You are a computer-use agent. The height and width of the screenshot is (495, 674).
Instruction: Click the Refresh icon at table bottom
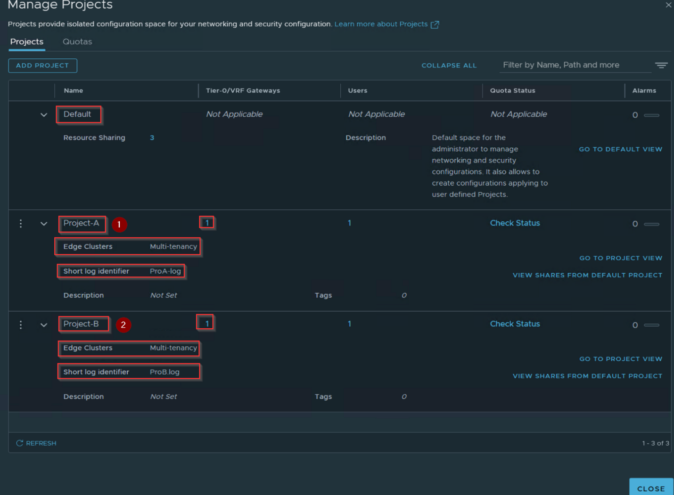point(19,443)
